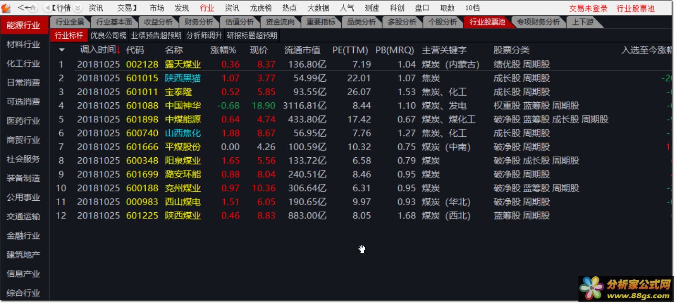Click the 测速 menu item
Viewport: 675px width, 303px height.
[x=372, y=8]
